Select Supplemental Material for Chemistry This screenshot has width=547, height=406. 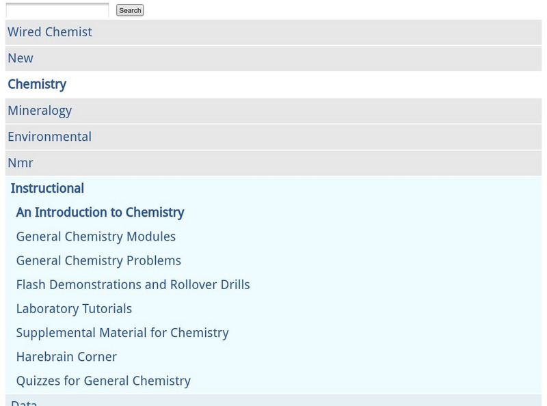point(122,333)
